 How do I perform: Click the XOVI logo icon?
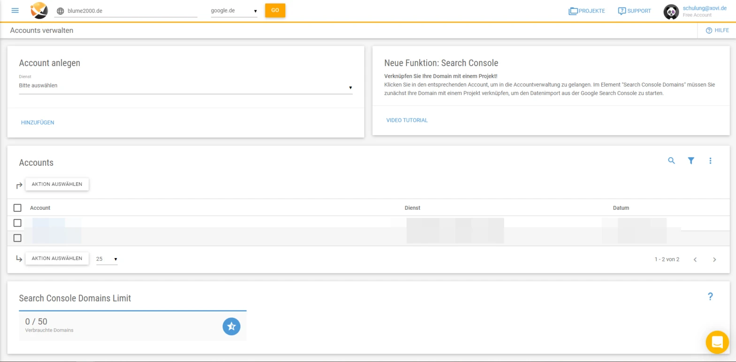[x=39, y=10]
